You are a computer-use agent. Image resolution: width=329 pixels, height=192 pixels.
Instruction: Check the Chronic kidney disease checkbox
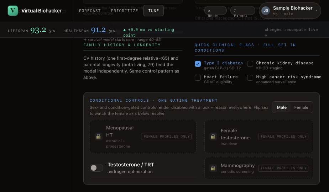[250, 64]
